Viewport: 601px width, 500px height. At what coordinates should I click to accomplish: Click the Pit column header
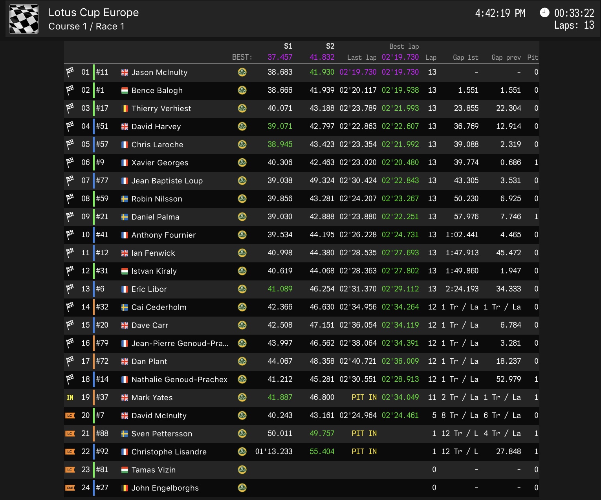click(533, 57)
